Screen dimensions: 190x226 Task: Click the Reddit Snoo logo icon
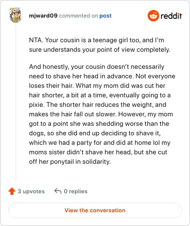tap(153, 16)
